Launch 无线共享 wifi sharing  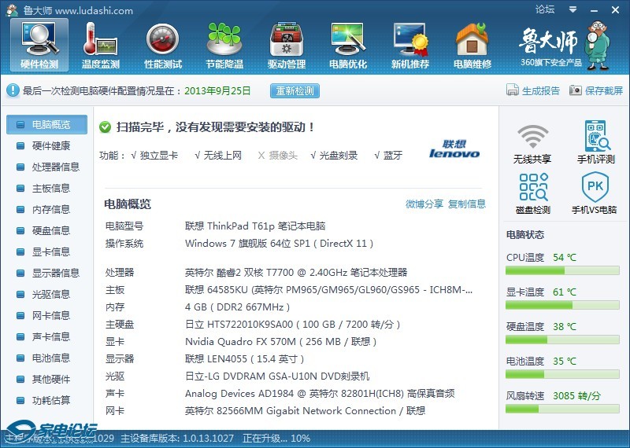(532, 143)
